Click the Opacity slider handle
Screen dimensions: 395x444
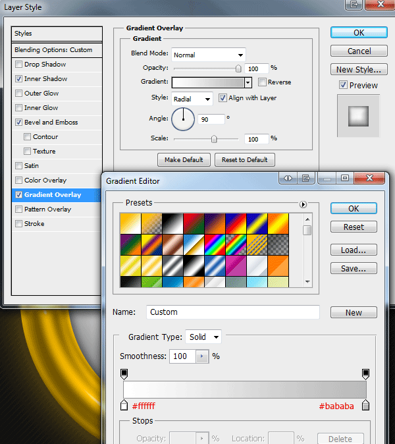[238, 69]
